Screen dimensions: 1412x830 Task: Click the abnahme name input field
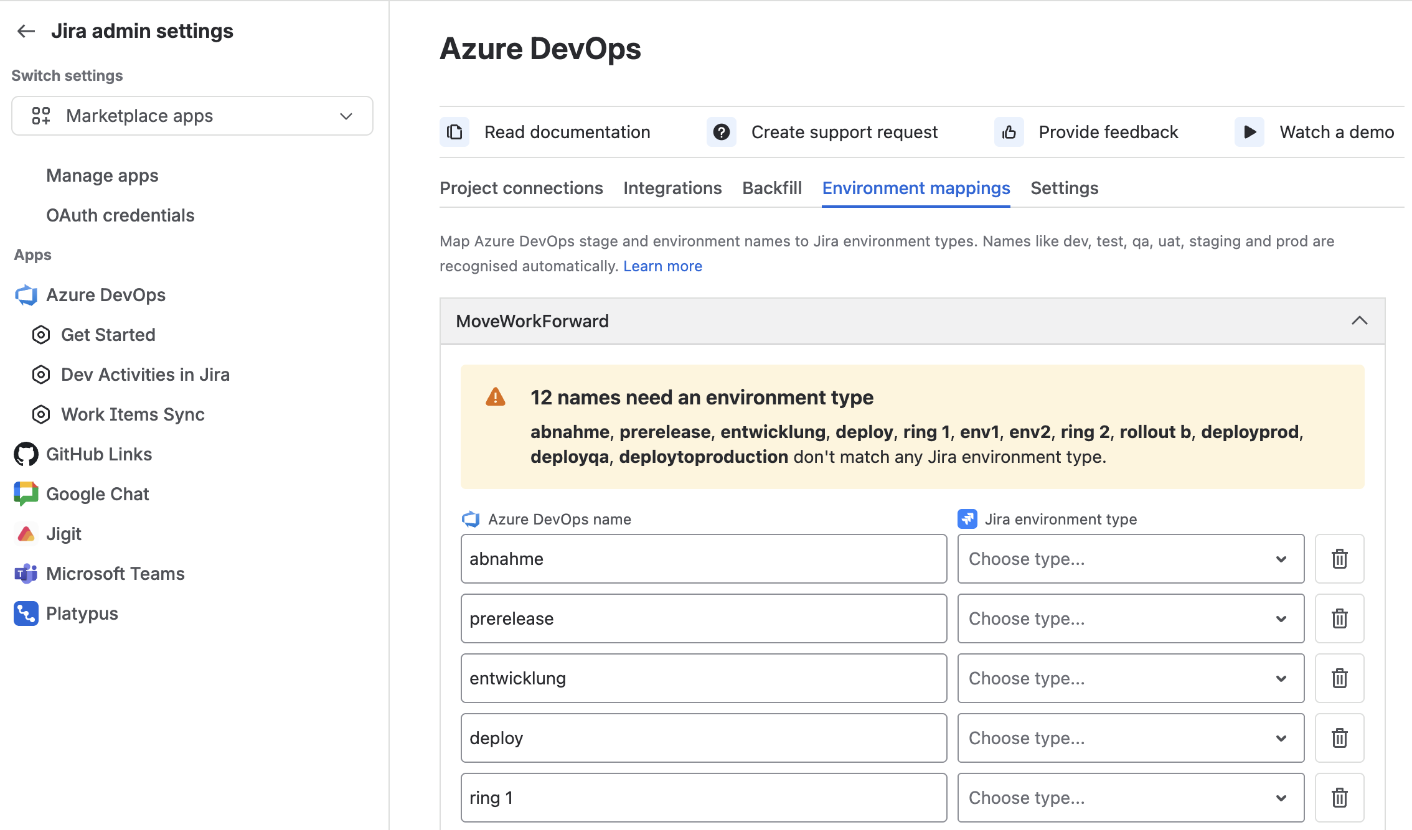(704, 559)
